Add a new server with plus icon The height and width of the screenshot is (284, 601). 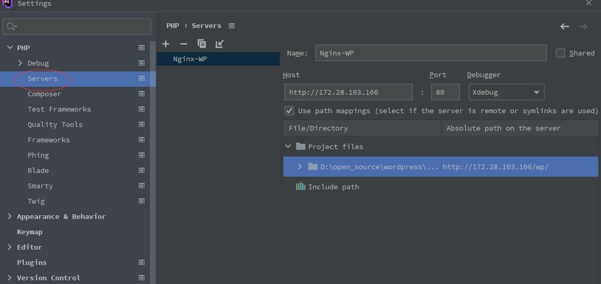point(166,44)
